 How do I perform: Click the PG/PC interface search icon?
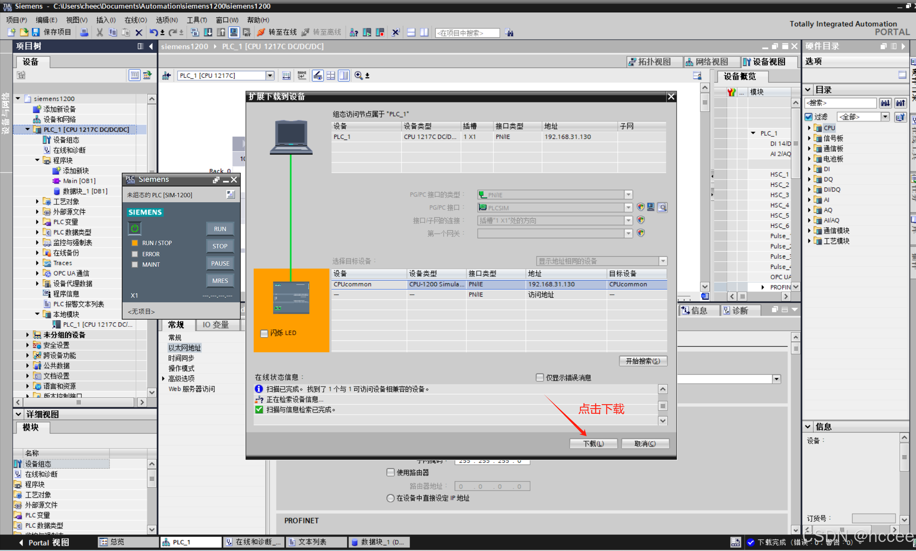662,207
